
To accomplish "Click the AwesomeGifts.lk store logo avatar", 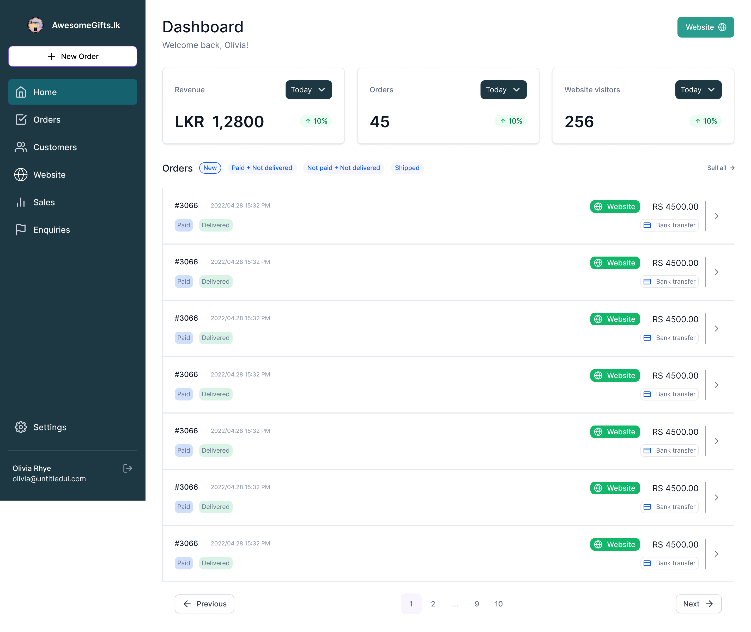I will 35,25.
